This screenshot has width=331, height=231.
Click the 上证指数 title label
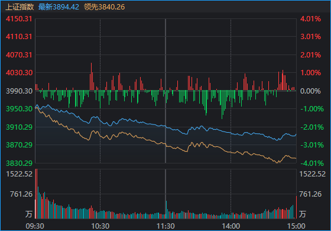pos(20,7)
